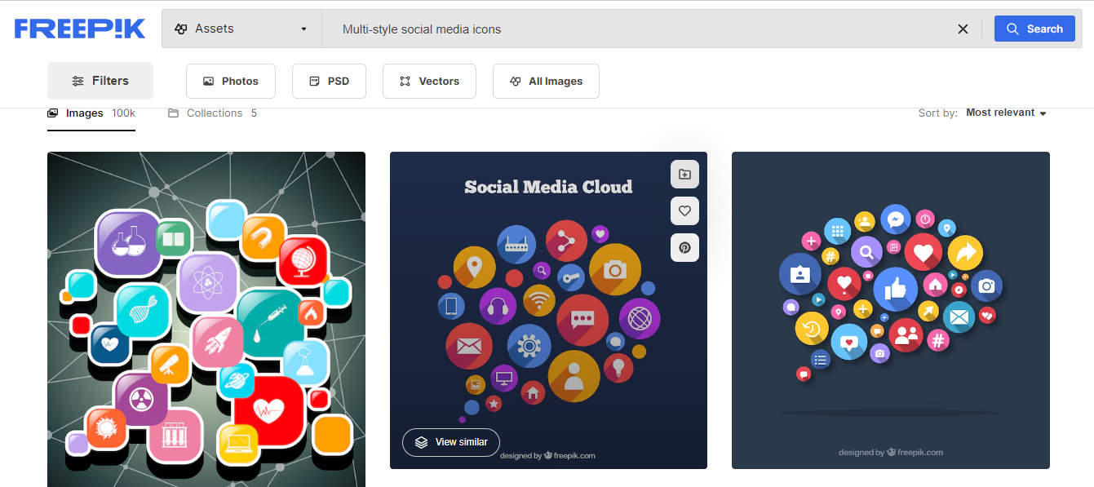The image size is (1094, 487).
Task: Click View similar on the Social Media Cloud image
Action: point(450,442)
